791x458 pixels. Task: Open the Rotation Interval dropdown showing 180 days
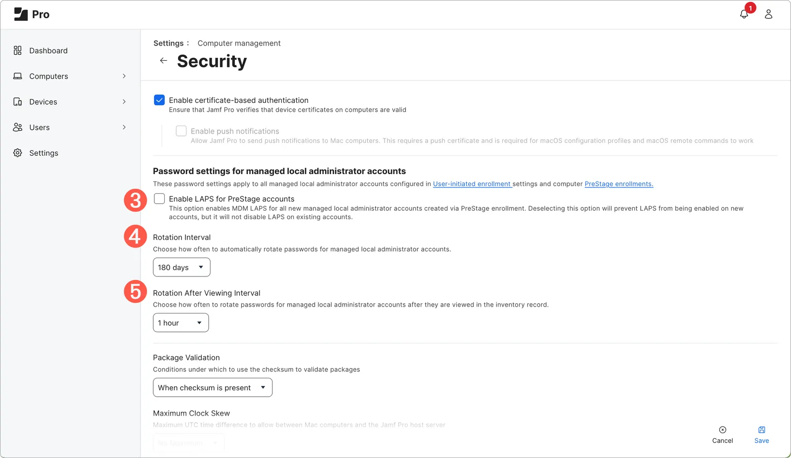coord(181,267)
